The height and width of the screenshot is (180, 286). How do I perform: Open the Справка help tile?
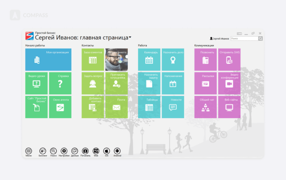pos(60,83)
